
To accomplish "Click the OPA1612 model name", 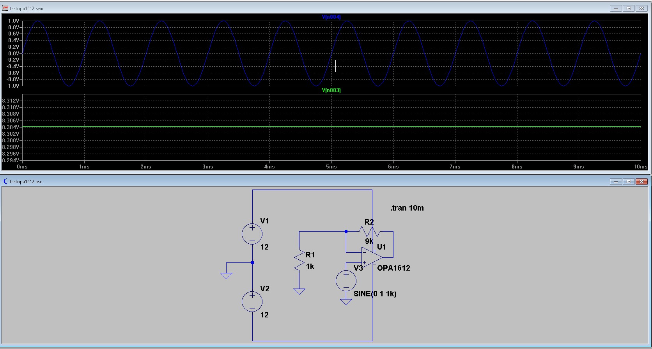I will point(393,268).
